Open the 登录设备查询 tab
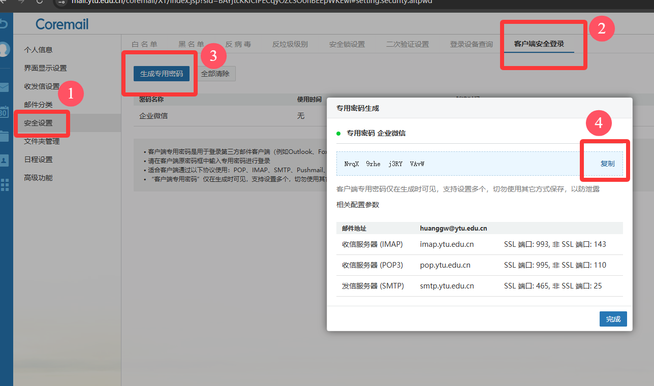This screenshot has height=386, width=654. [x=471, y=44]
